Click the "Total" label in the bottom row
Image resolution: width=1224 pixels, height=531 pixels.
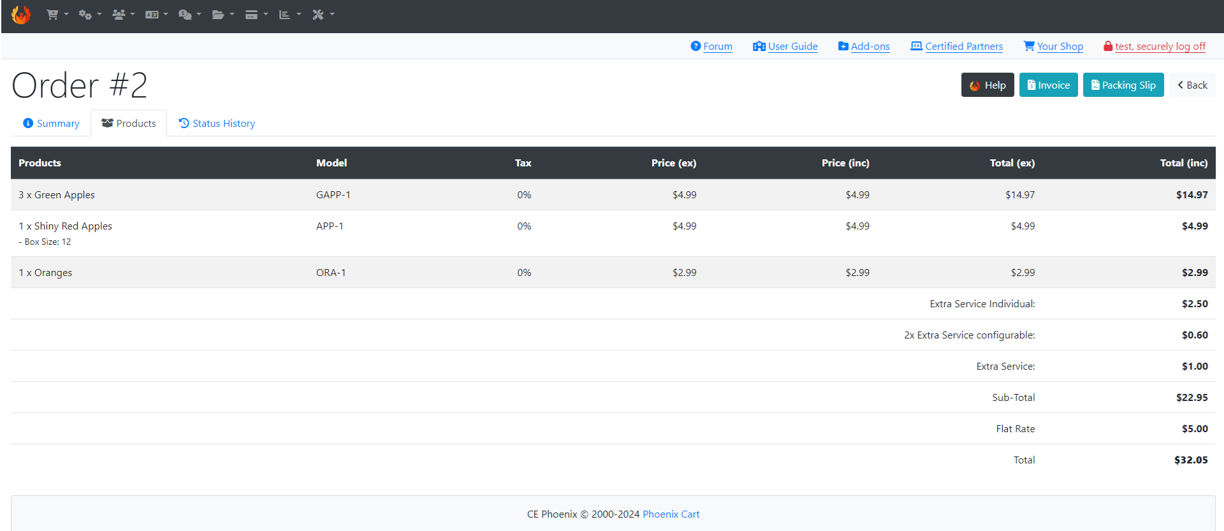[1024, 460]
